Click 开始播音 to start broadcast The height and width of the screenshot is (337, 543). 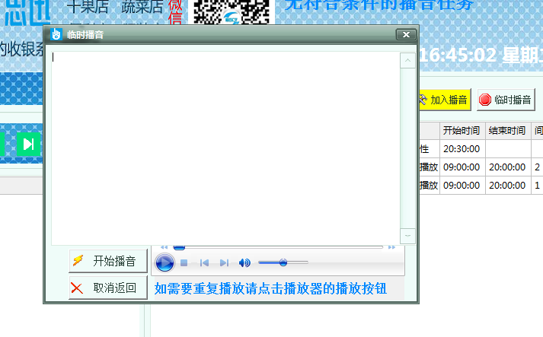(x=107, y=261)
